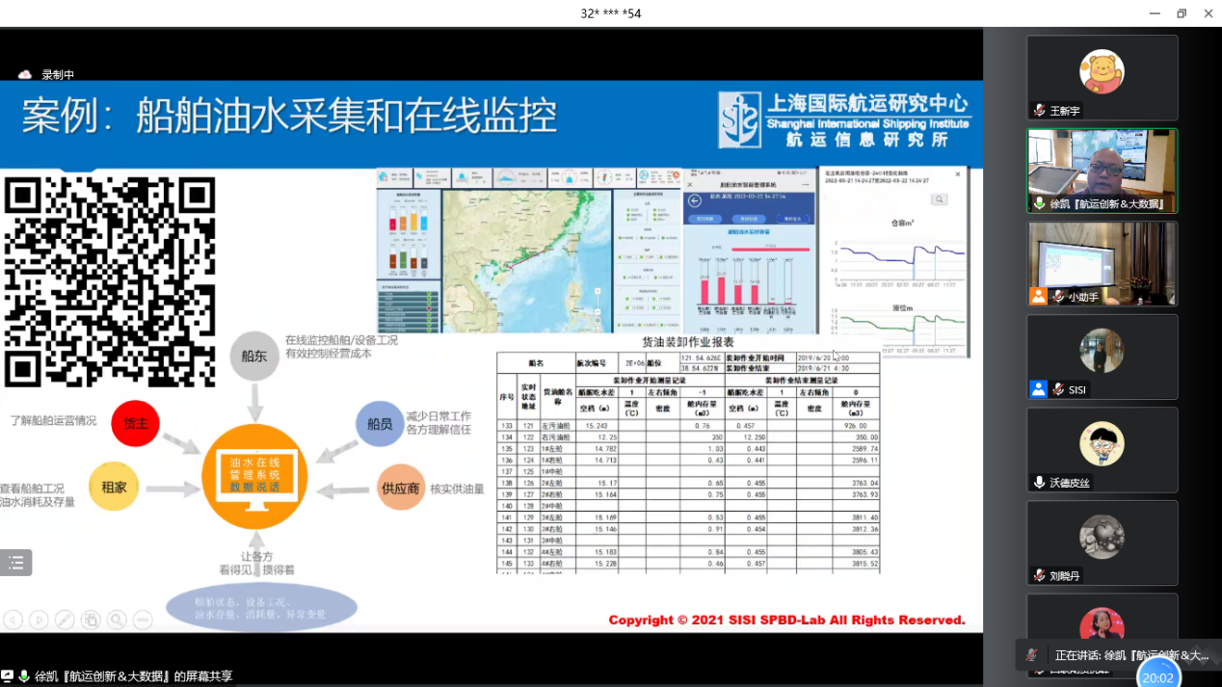1222x687 pixels.
Task: Select 王新宇's bear avatar tile
Action: click(1102, 72)
